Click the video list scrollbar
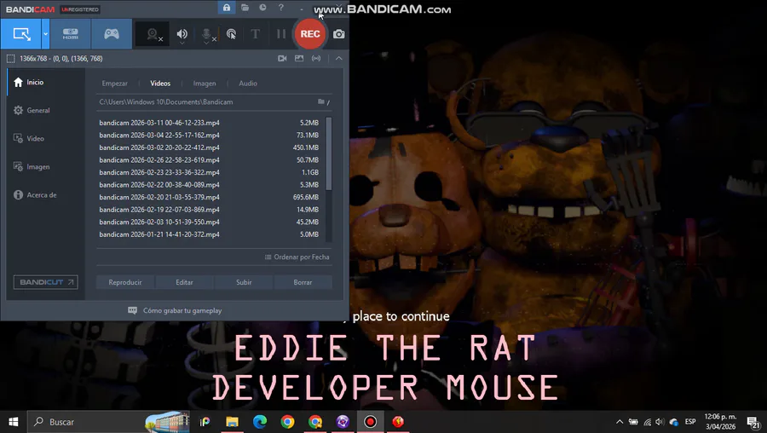Screen dimensions: 767x433 click(x=329, y=153)
